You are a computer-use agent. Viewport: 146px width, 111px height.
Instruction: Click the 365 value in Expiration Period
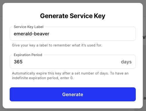18,62
